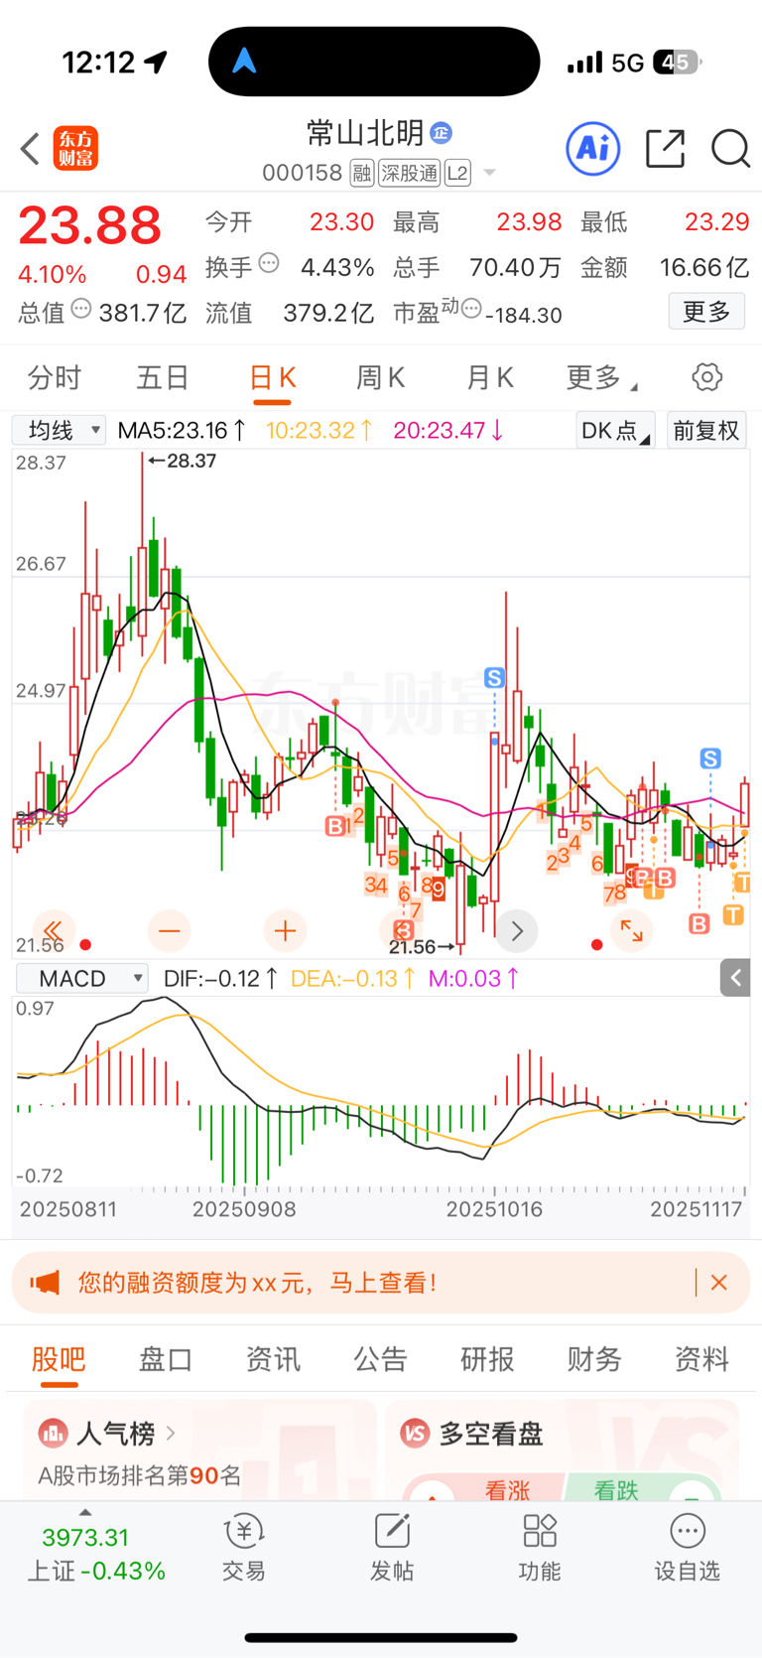Screen dimensions: 762x1658
Task: Dismiss the financing banner with X
Action: (x=719, y=1283)
